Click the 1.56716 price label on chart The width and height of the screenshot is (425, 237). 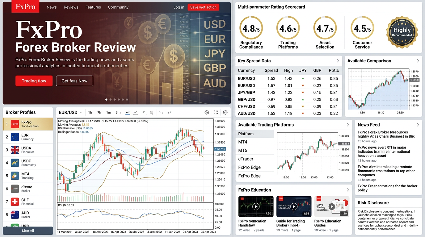pyautogui.click(x=220, y=149)
